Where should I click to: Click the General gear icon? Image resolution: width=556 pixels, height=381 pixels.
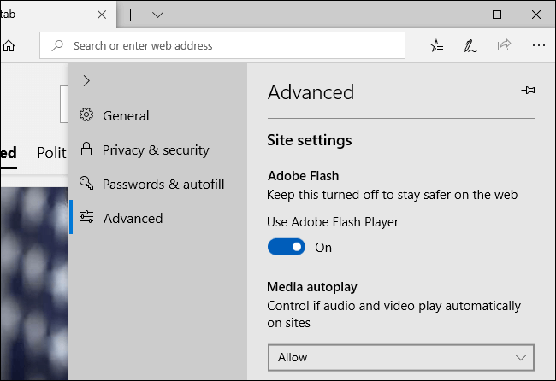pyautogui.click(x=86, y=114)
